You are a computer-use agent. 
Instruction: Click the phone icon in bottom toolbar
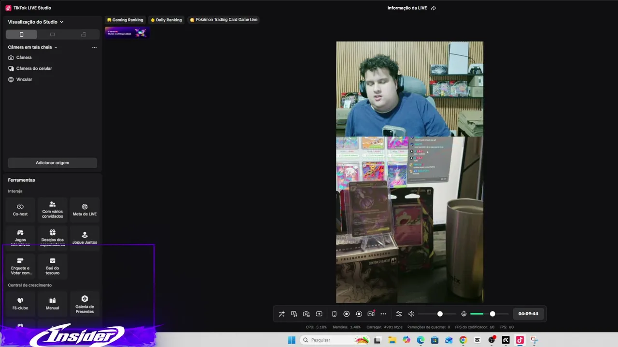pyautogui.click(x=334, y=314)
